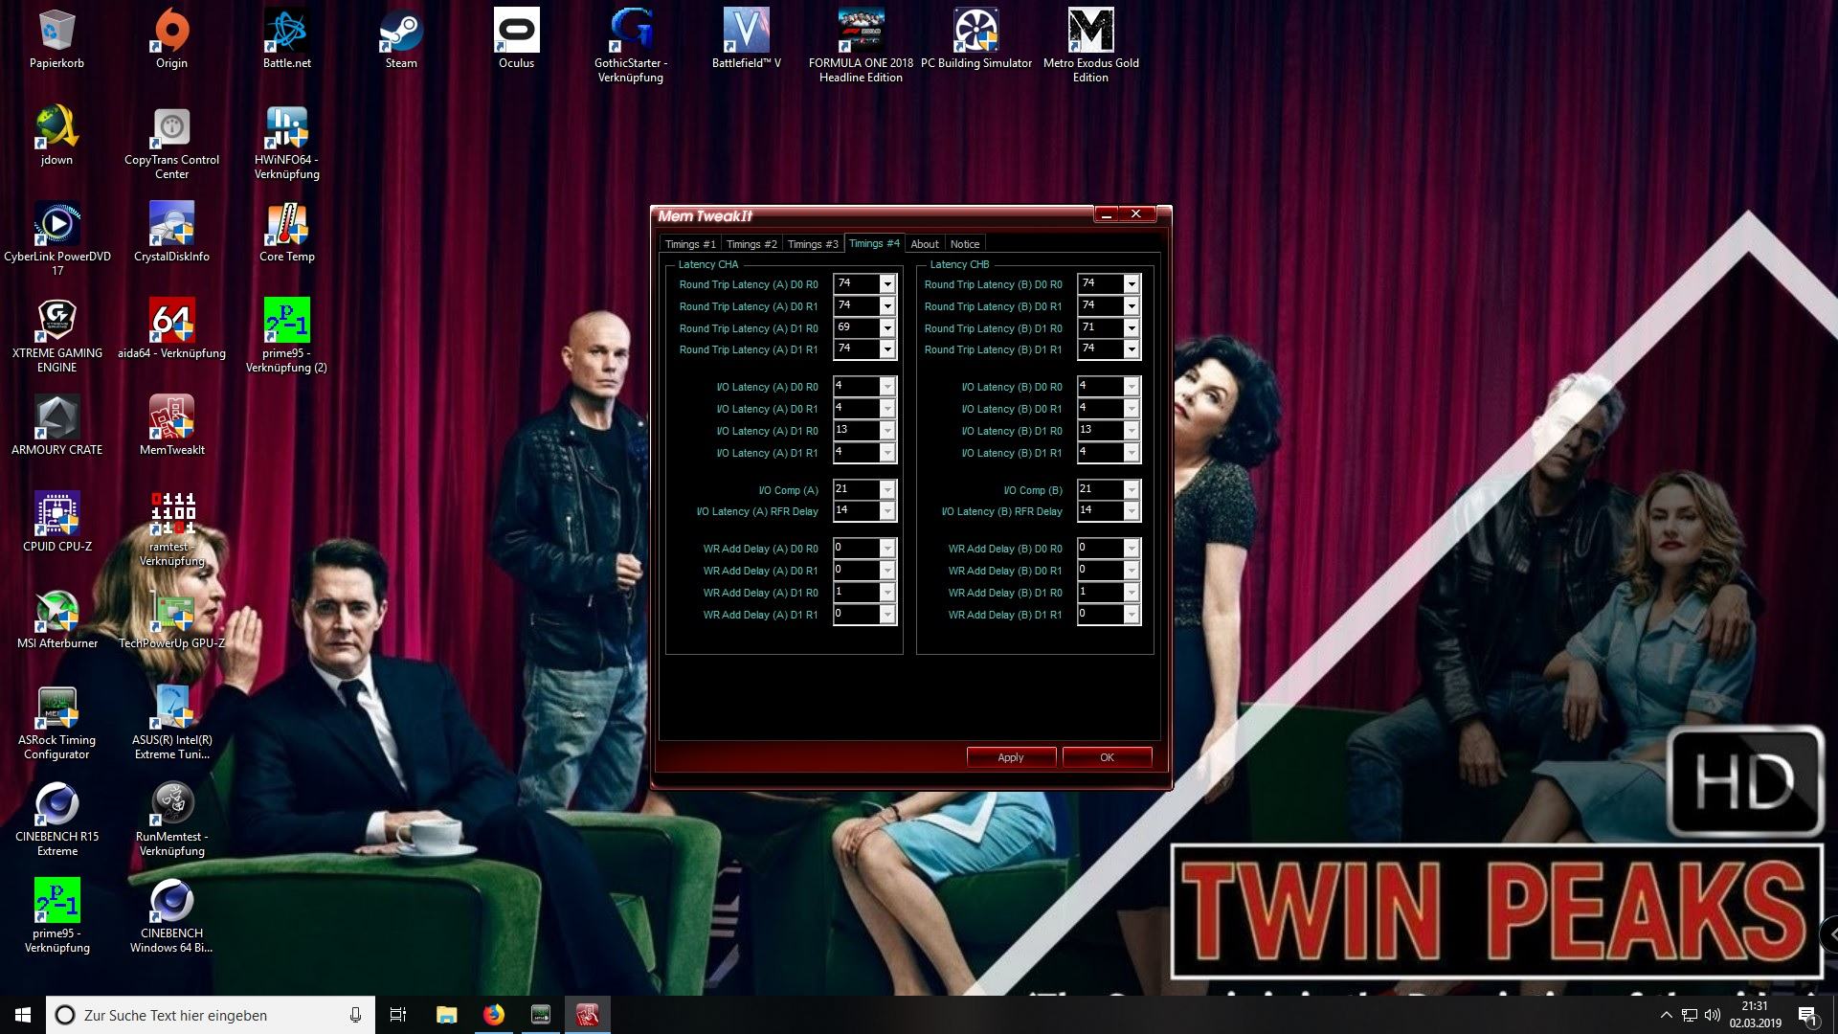Click the Apply button
Screen dimensions: 1838x1034
pyautogui.click(x=1011, y=757)
